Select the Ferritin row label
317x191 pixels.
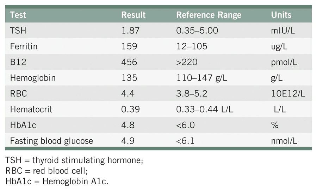click(x=24, y=46)
